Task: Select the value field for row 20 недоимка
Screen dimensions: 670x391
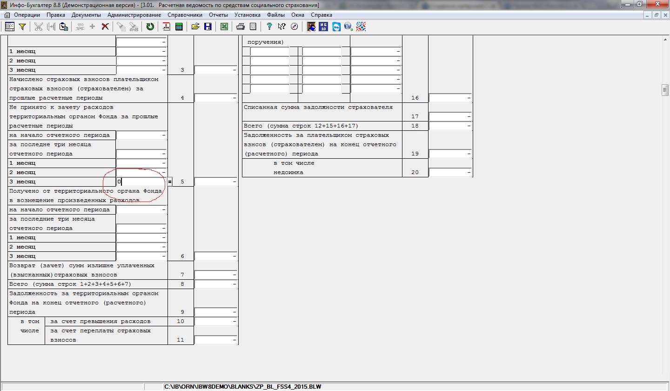Action: point(450,172)
